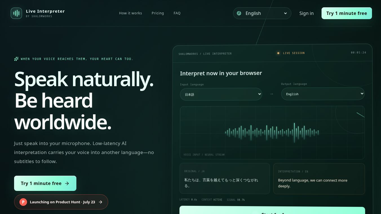
Task: Click the Live Interpreter brand name
Action: pos(45,11)
